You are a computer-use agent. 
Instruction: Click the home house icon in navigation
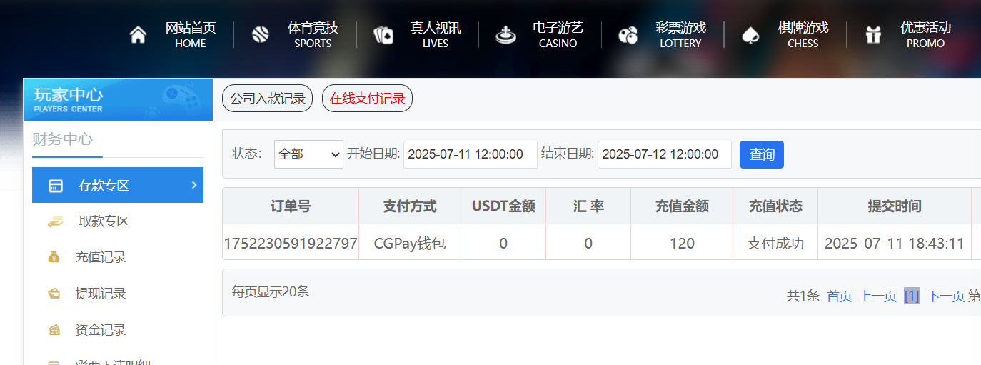pos(138,35)
